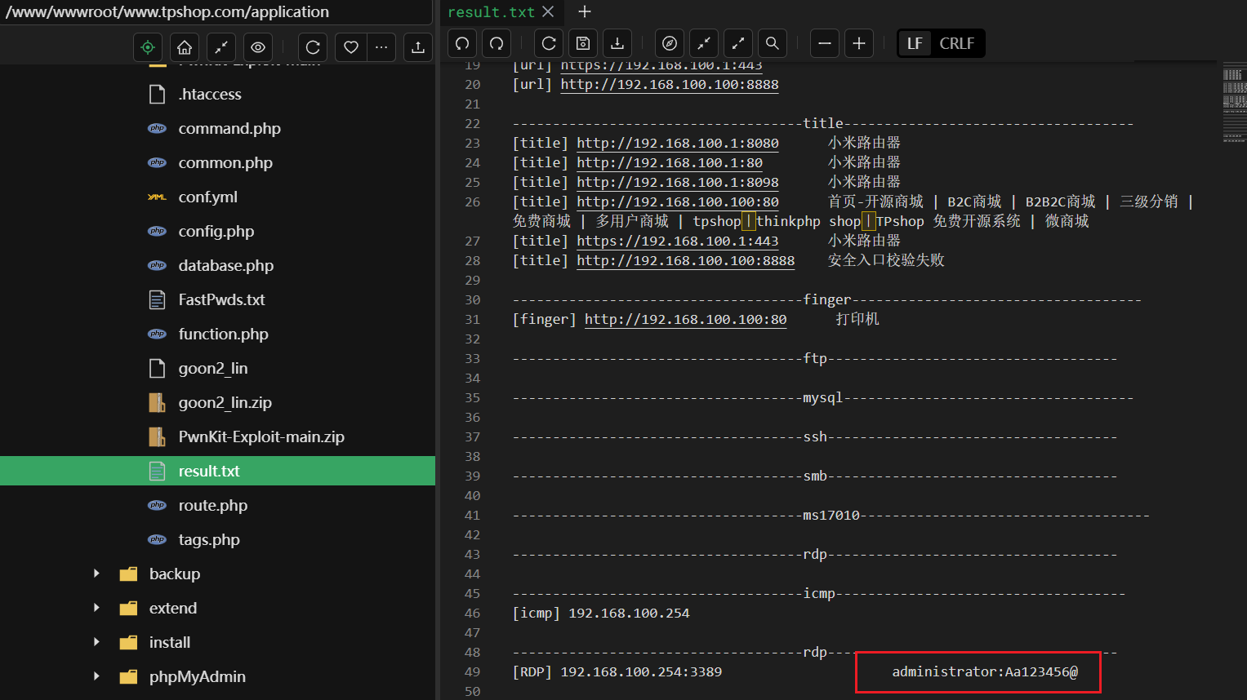Click the compass navigation icon
Image resolution: width=1247 pixels, height=700 pixels.
(670, 43)
